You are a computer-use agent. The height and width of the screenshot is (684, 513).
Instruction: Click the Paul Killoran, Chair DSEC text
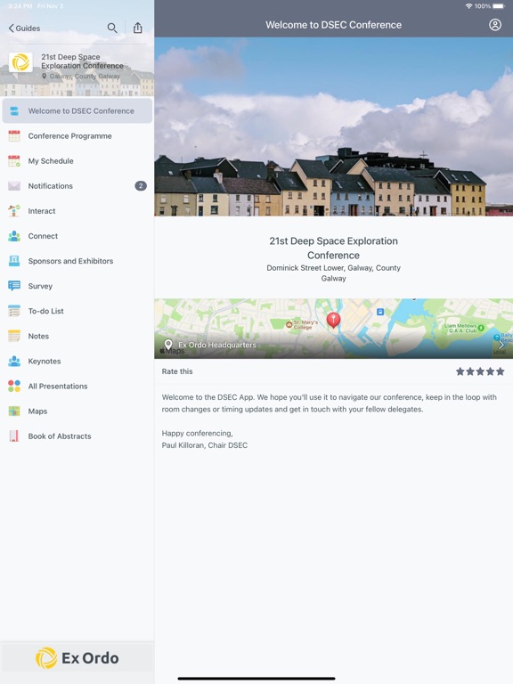click(x=205, y=445)
